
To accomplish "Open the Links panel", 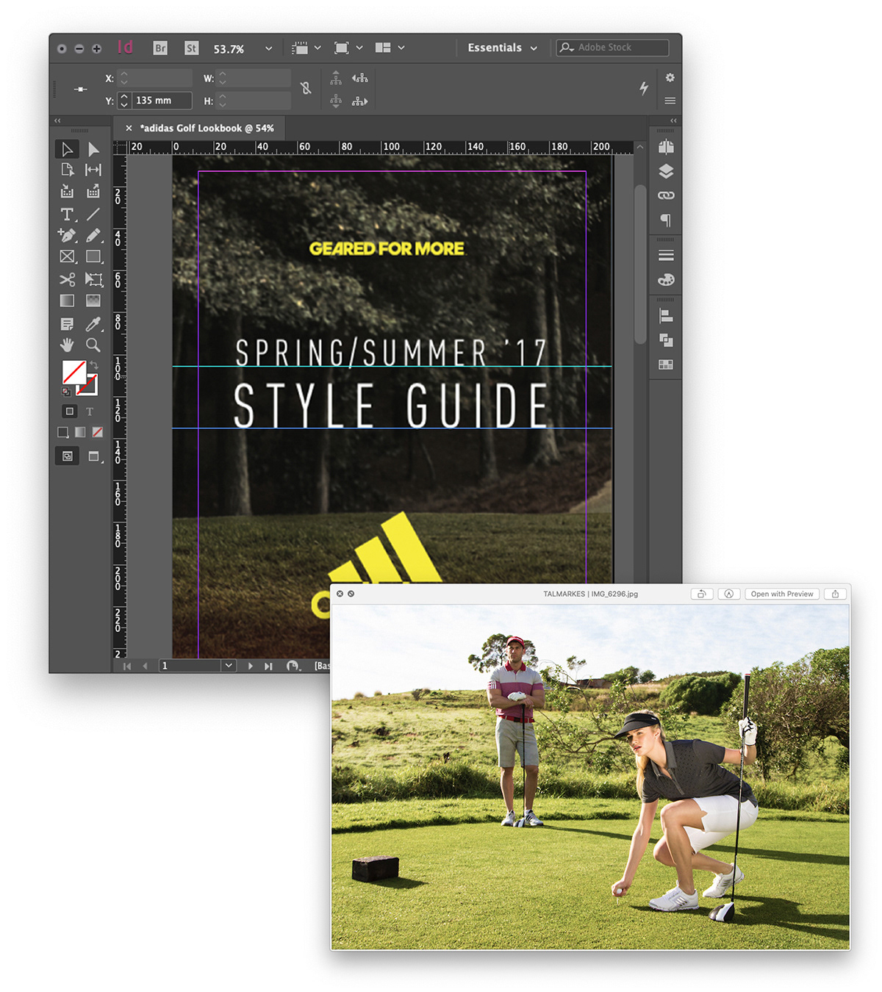I will (666, 195).
